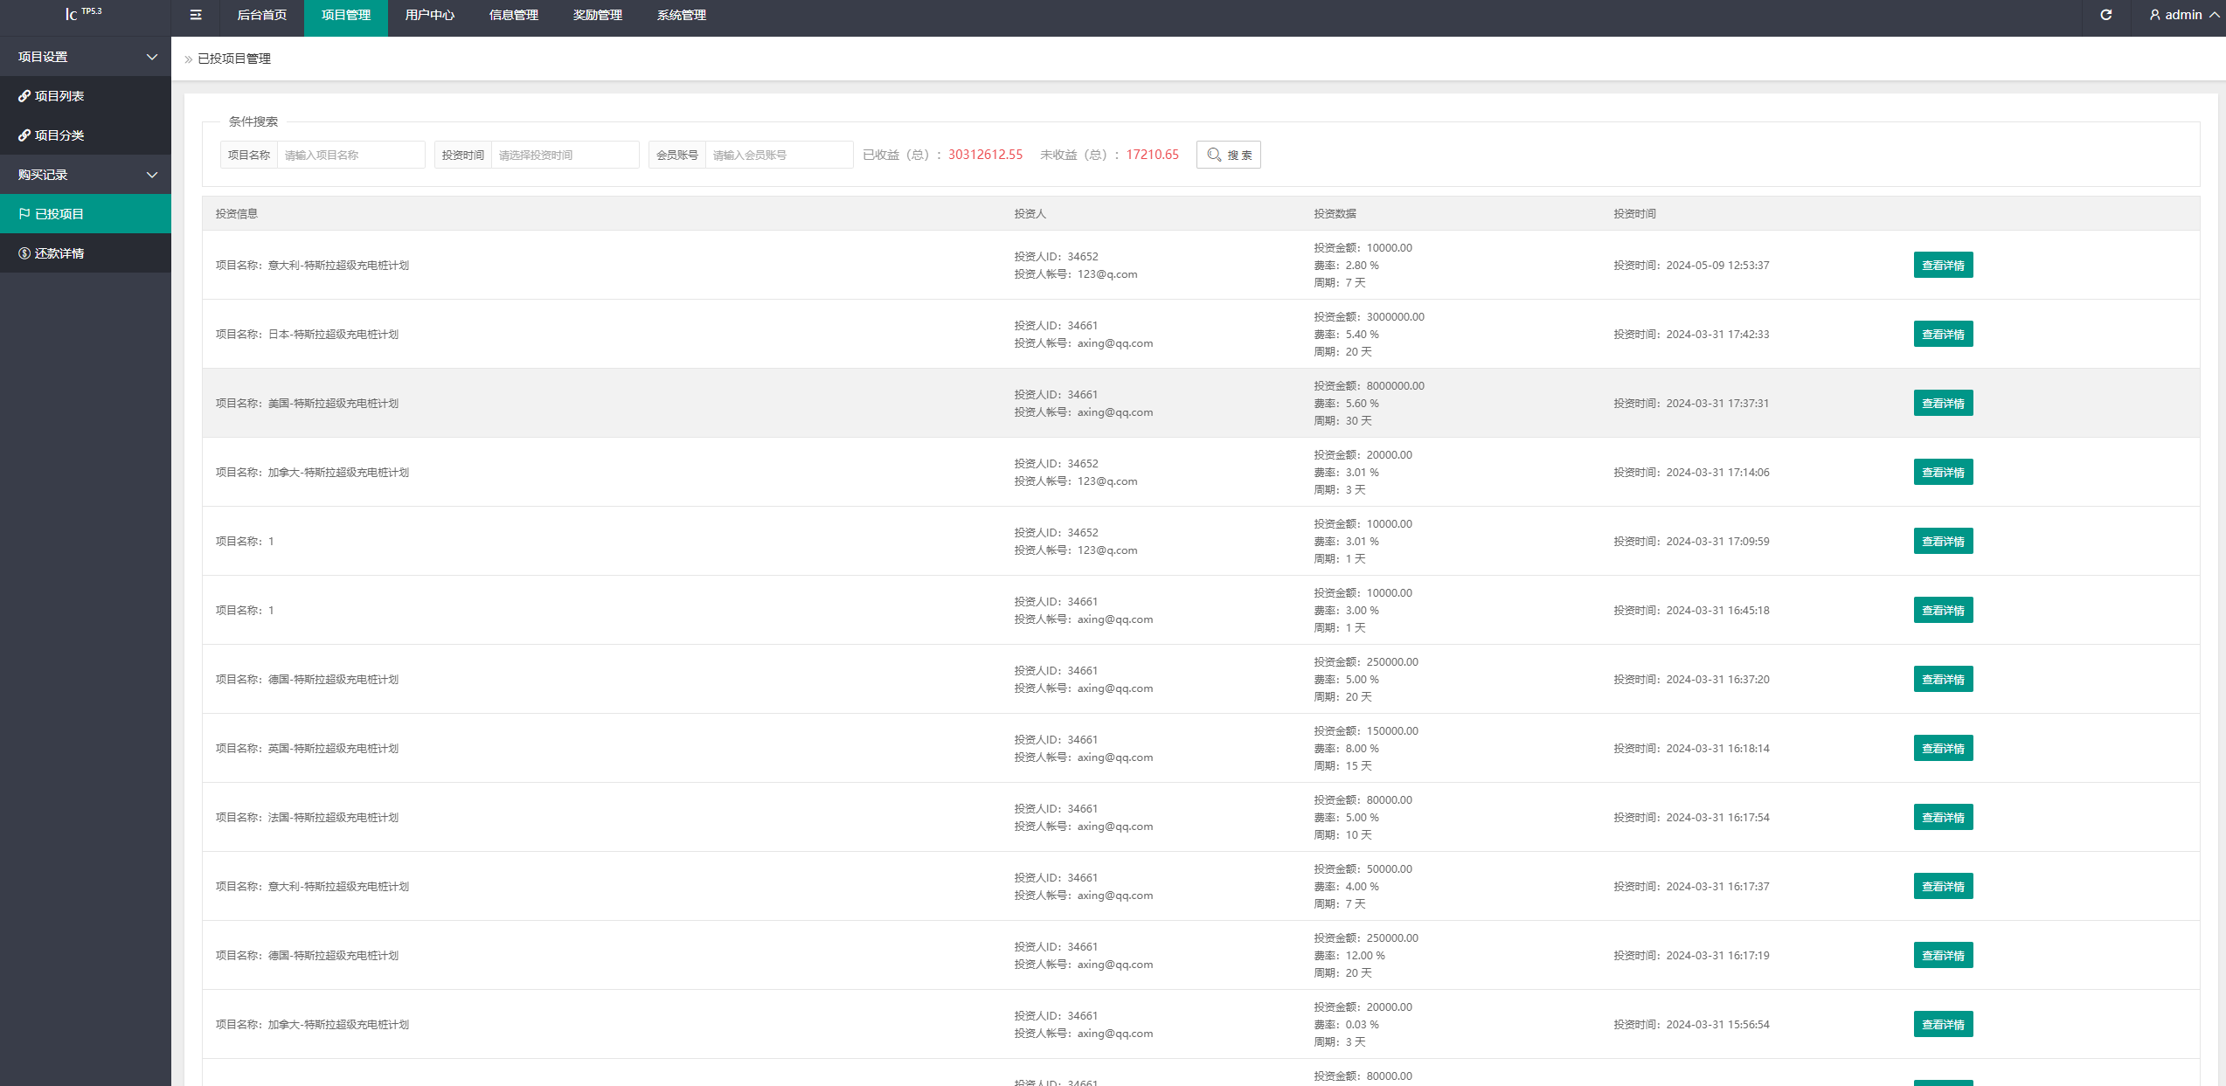Click 搜索 button to search investments
The height and width of the screenshot is (1086, 2226).
pos(1228,155)
